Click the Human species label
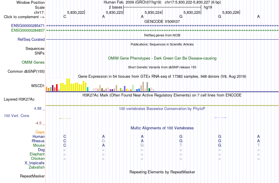The image size is (279, 183). pyautogui.click(x=38, y=137)
